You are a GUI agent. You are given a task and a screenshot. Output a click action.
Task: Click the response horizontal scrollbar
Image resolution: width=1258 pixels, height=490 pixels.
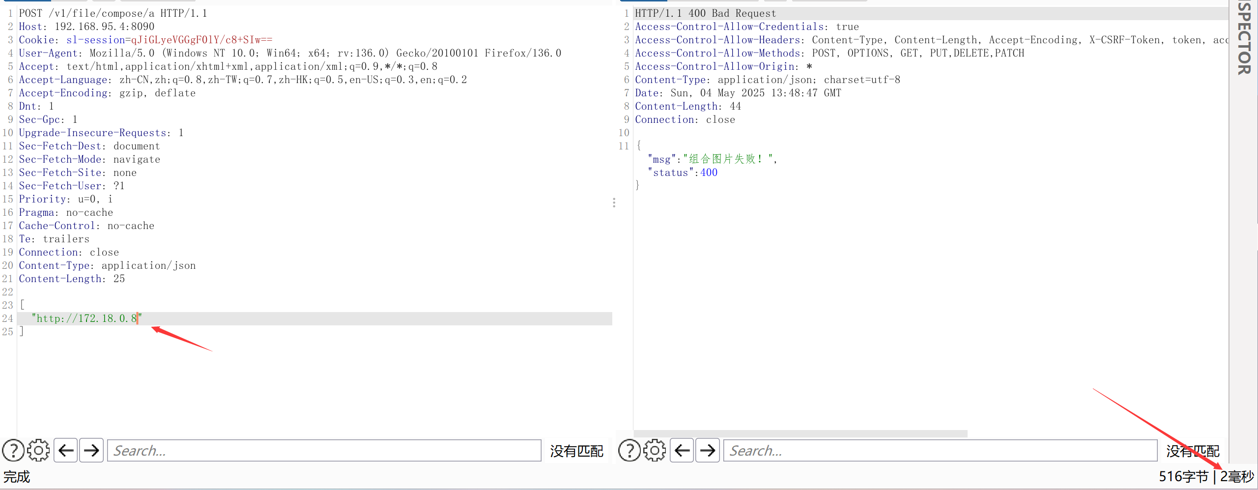click(x=800, y=434)
